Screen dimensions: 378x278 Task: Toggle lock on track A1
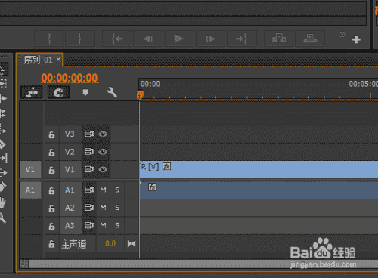(x=51, y=190)
